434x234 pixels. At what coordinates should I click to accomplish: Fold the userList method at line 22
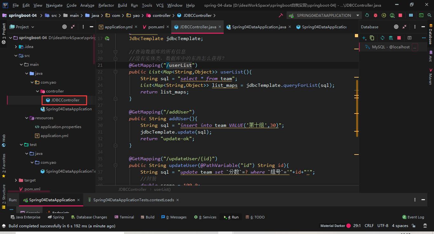point(115,72)
